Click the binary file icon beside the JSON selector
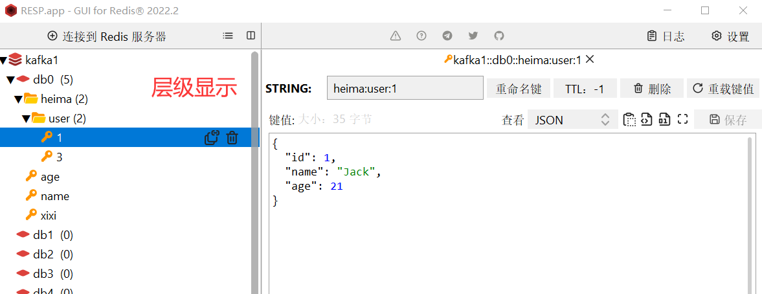The height and width of the screenshot is (294, 762). coord(664,119)
